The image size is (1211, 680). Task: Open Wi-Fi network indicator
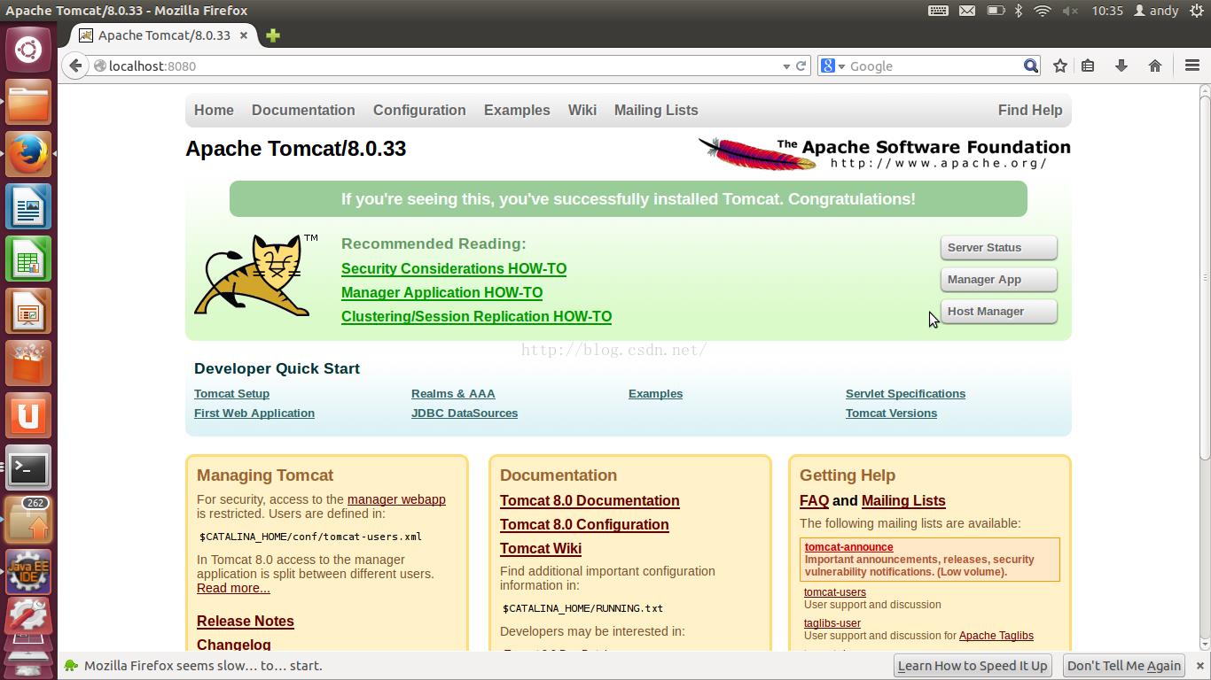point(1043,11)
